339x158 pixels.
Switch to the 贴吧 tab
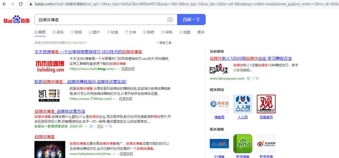(149, 32)
